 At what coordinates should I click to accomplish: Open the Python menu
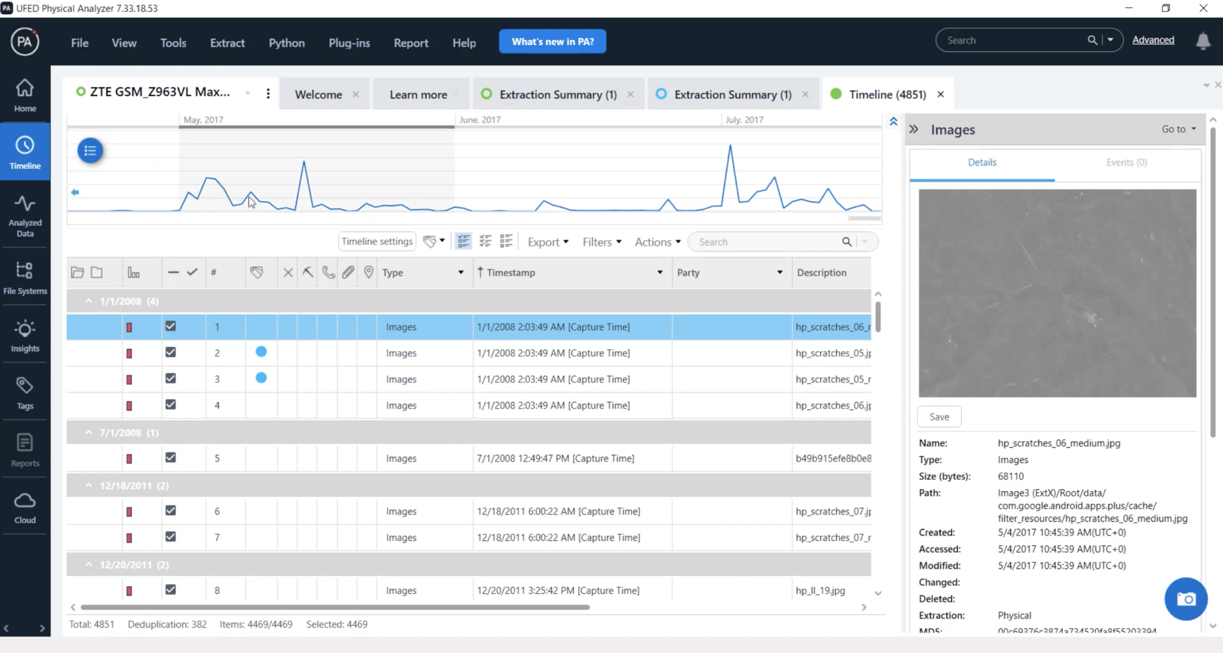286,42
